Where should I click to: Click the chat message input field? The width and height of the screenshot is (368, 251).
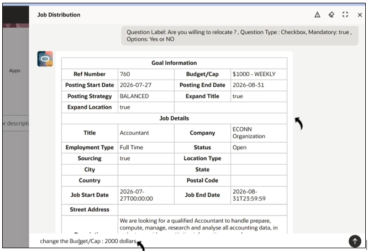(x=188, y=241)
